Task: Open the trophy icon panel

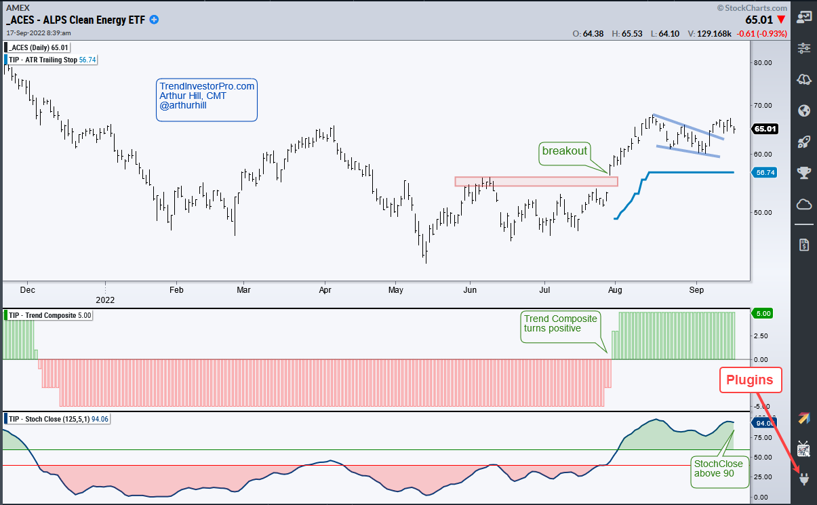Action: [x=805, y=173]
